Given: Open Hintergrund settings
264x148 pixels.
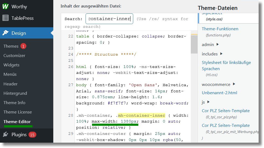Looking at the screenshot, I should click(x=15, y=93).
